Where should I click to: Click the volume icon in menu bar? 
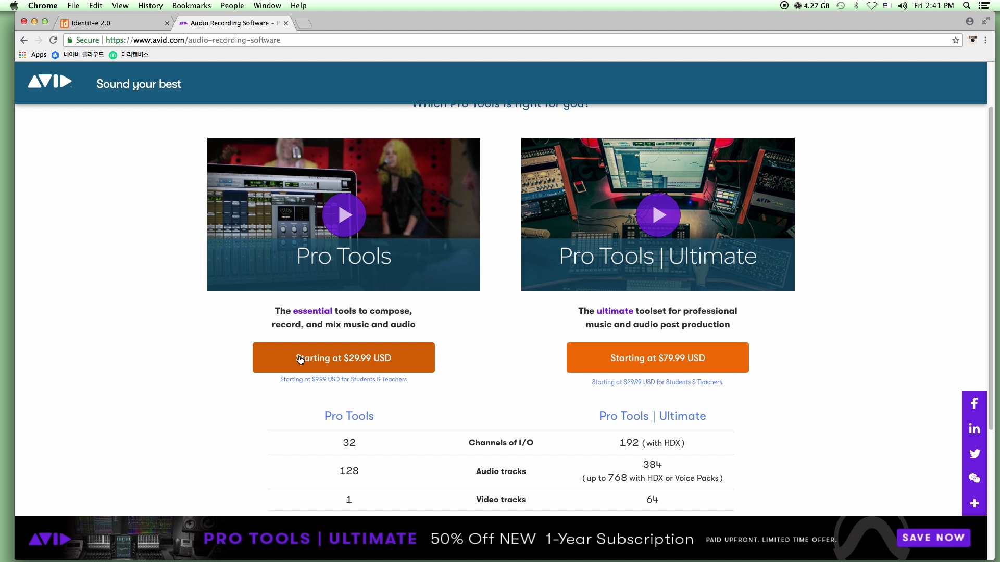903,6
